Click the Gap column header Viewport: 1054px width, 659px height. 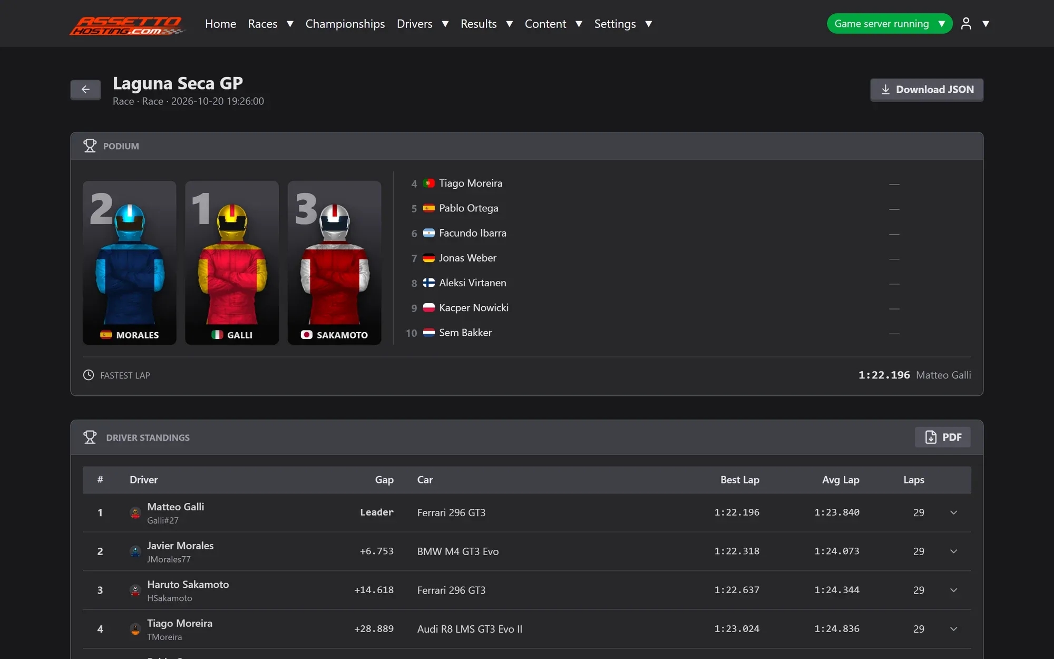point(384,480)
